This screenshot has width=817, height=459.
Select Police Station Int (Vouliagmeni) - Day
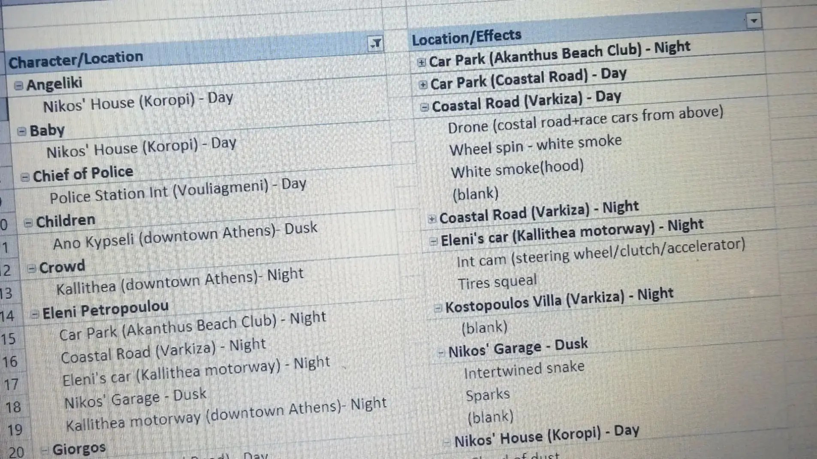point(178,191)
